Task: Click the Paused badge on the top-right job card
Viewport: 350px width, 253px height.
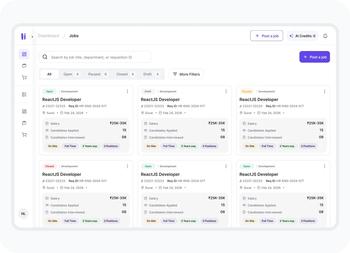Action: [x=247, y=91]
